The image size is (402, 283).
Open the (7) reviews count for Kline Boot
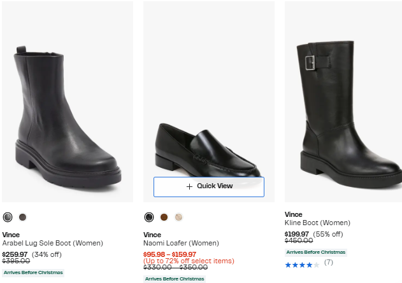329,263
